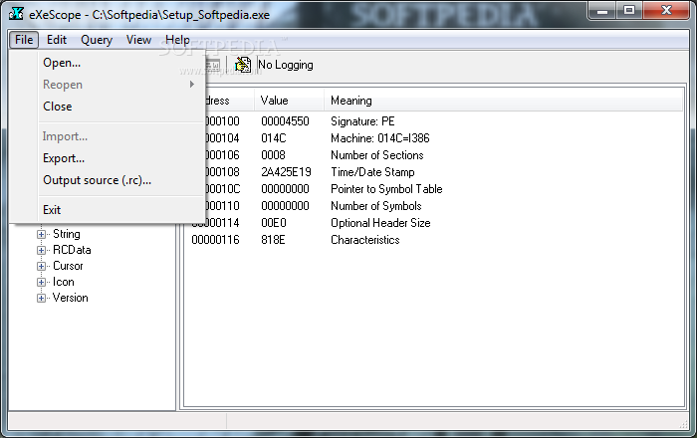This screenshot has height=438, width=697.
Task: Select the Optional Header Size row
Action: pyautogui.click(x=380, y=223)
